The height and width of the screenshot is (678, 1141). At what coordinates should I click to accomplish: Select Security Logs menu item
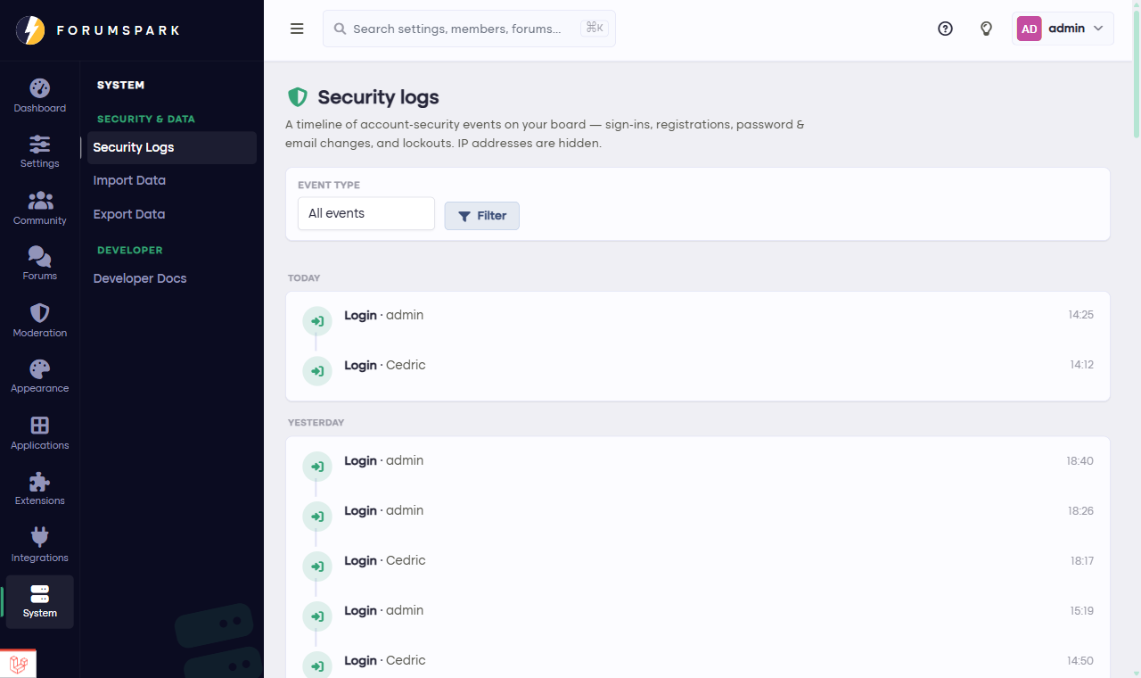coord(172,148)
